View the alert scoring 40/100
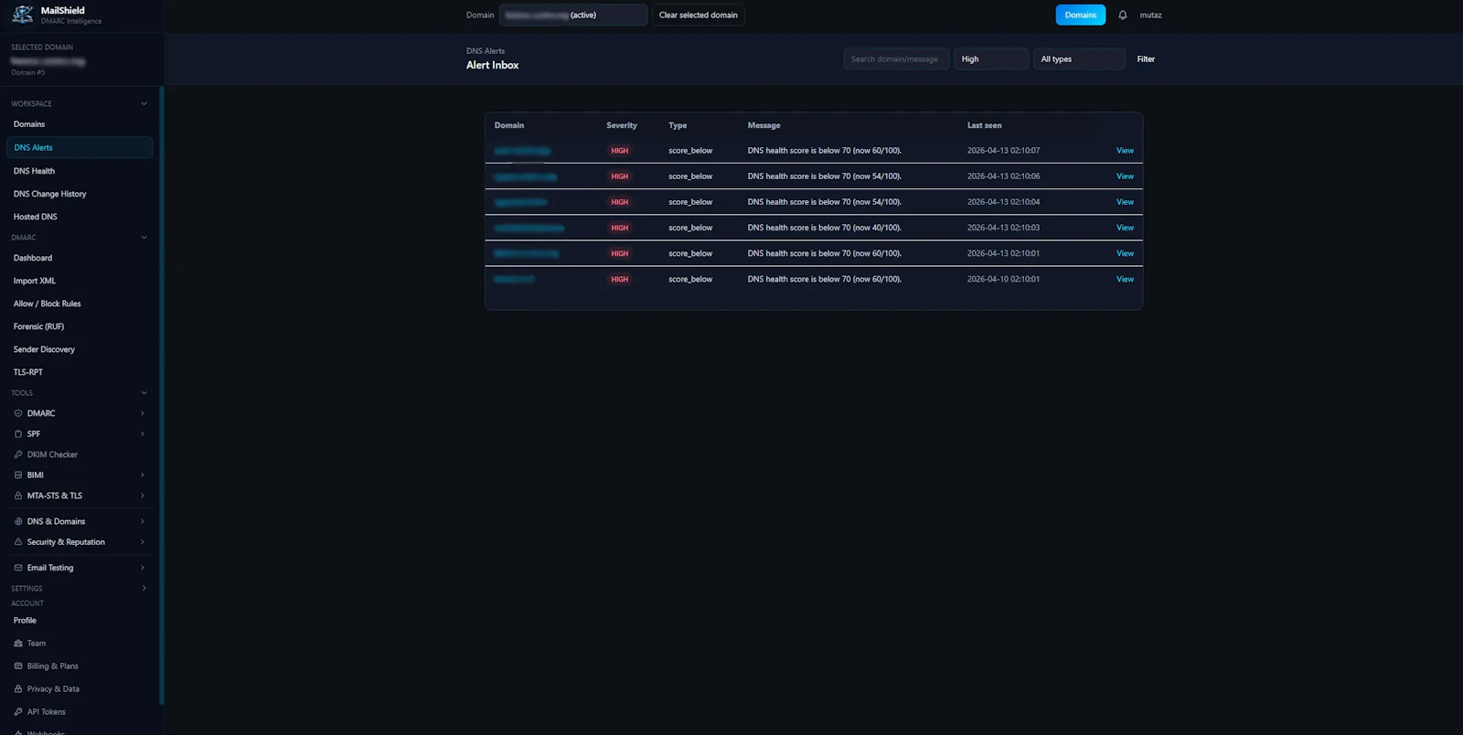The height and width of the screenshot is (735, 1463). [x=1125, y=228]
